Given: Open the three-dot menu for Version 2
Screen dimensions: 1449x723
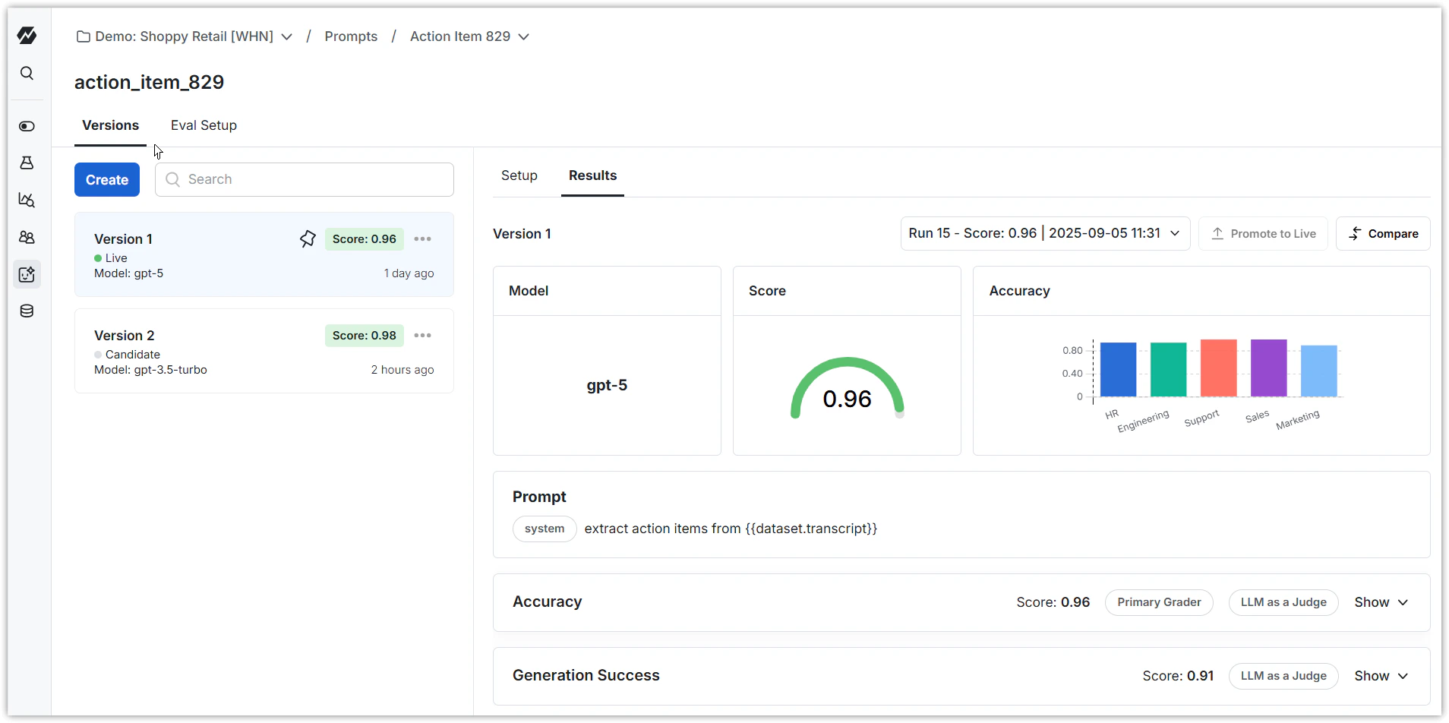Looking at the screenshot, I should click(423, 336).
